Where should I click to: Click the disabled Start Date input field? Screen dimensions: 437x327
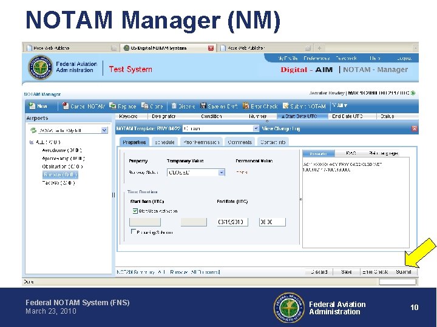click(145, 222)
